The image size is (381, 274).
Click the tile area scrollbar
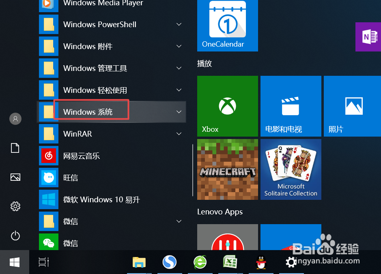point(192,169)
